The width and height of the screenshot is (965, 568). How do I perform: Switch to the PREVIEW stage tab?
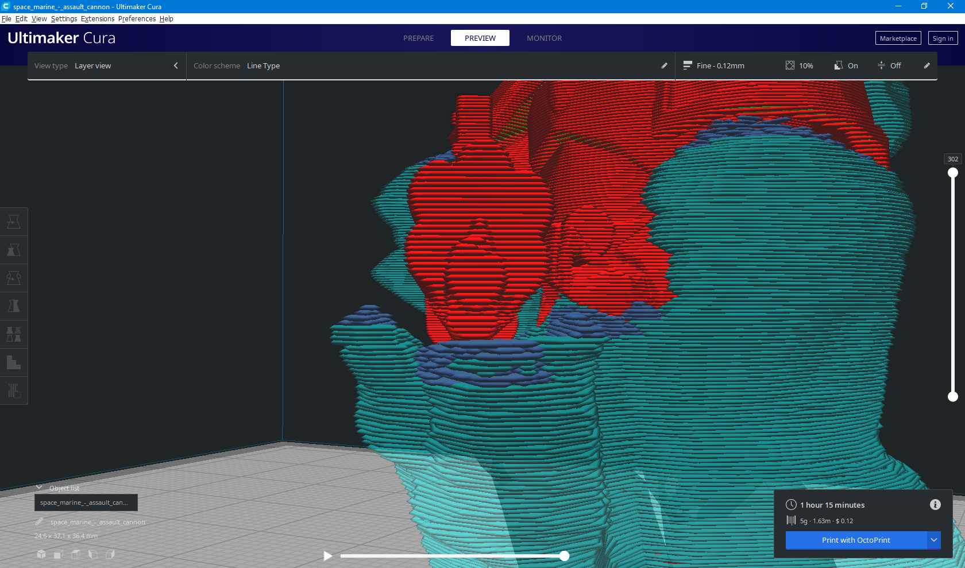pos(480,38)
